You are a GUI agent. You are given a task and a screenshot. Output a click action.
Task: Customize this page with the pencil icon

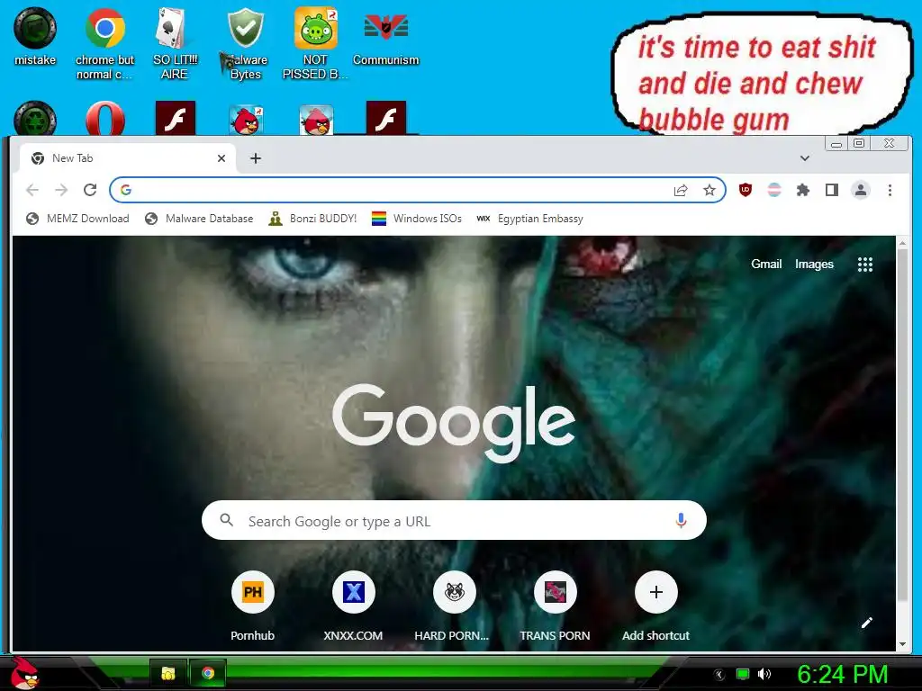tap(867, 623)
